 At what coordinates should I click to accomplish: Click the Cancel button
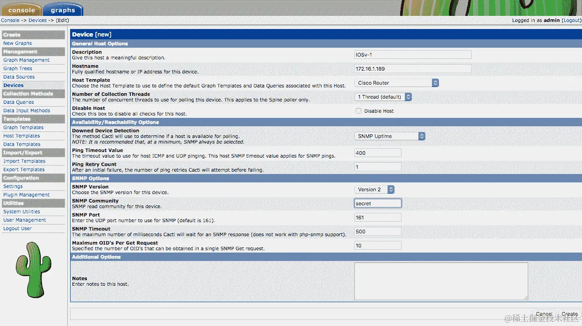coord(544,314)
